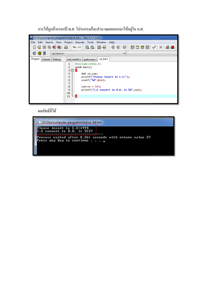Open the Edit menu
This screenshot has height=295, width=209.
click(x=40, y=42)
